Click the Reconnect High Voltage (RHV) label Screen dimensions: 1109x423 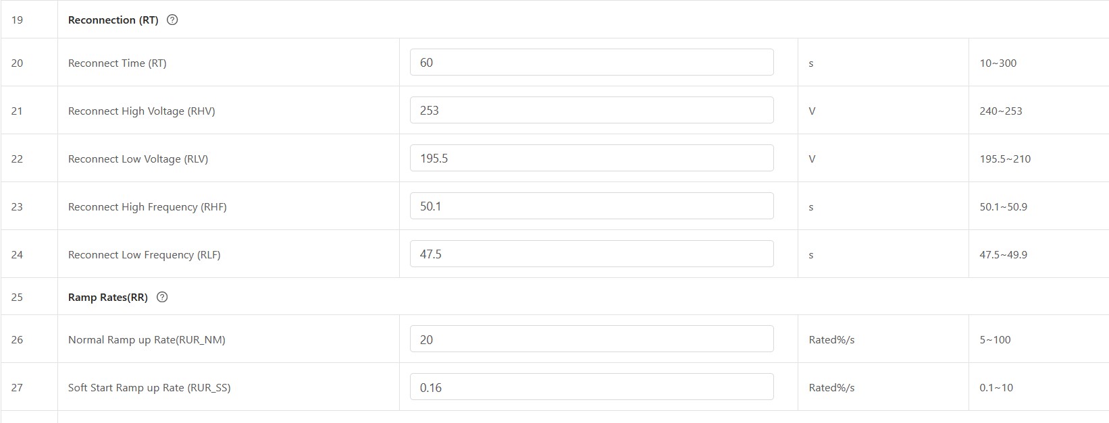tap(141, 111)
